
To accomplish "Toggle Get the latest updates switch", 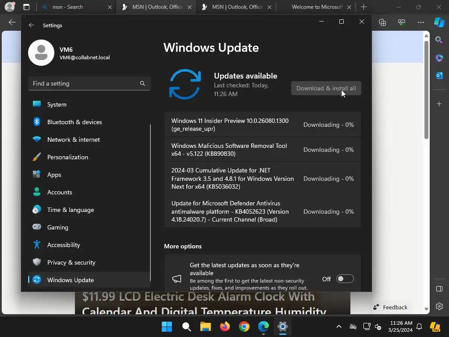I will (x=345, y=279).
